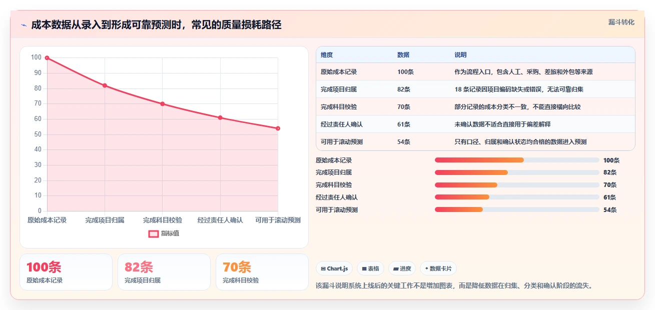Click the 原始成本记录 progress bar
This screenshot has height=310, width=655.
(x=517, y=160)
